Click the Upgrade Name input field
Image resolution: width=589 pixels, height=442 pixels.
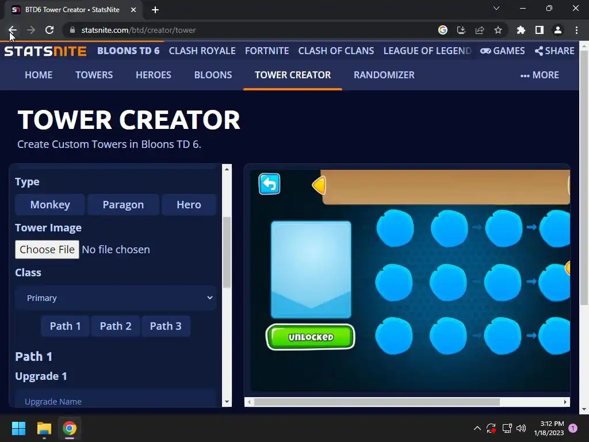point(116,399)
